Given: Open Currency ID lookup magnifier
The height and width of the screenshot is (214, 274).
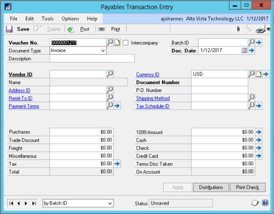Looking at the screenshot, I should [252, 74].
